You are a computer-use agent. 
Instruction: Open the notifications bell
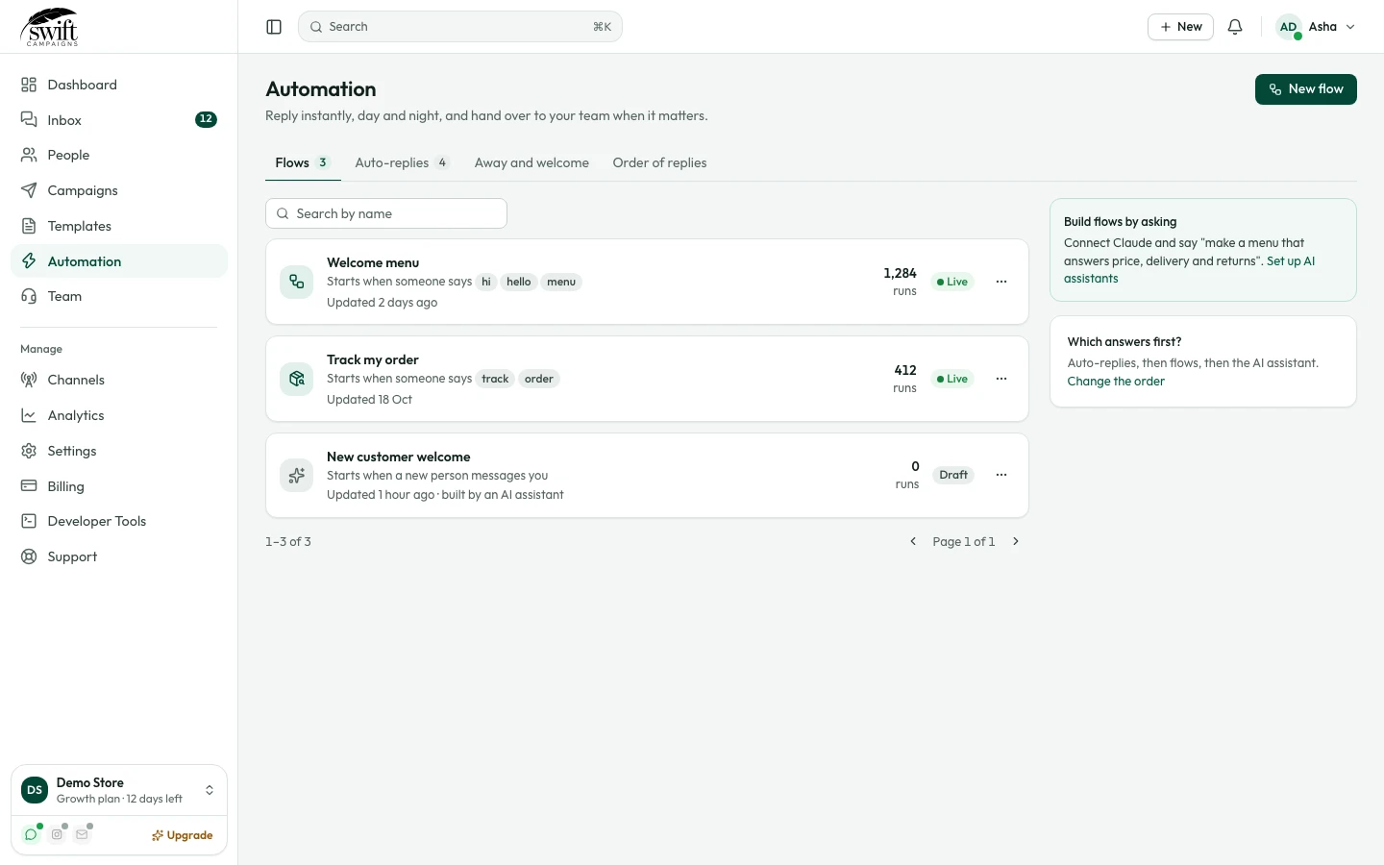click(x=1235, y=27)
